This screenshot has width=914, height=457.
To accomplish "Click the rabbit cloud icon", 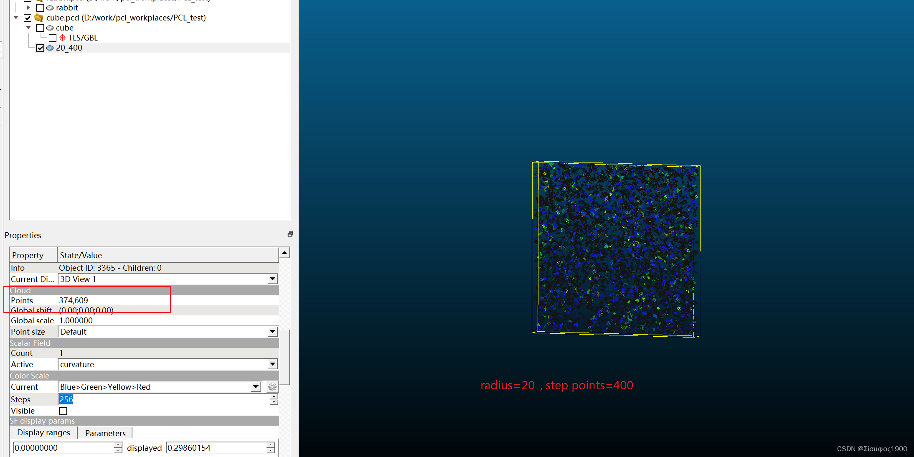I will [x=50, y=8].
